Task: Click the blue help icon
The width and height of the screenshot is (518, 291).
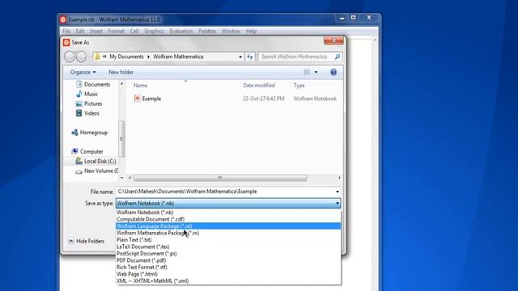Action: [x=333, y=72]
